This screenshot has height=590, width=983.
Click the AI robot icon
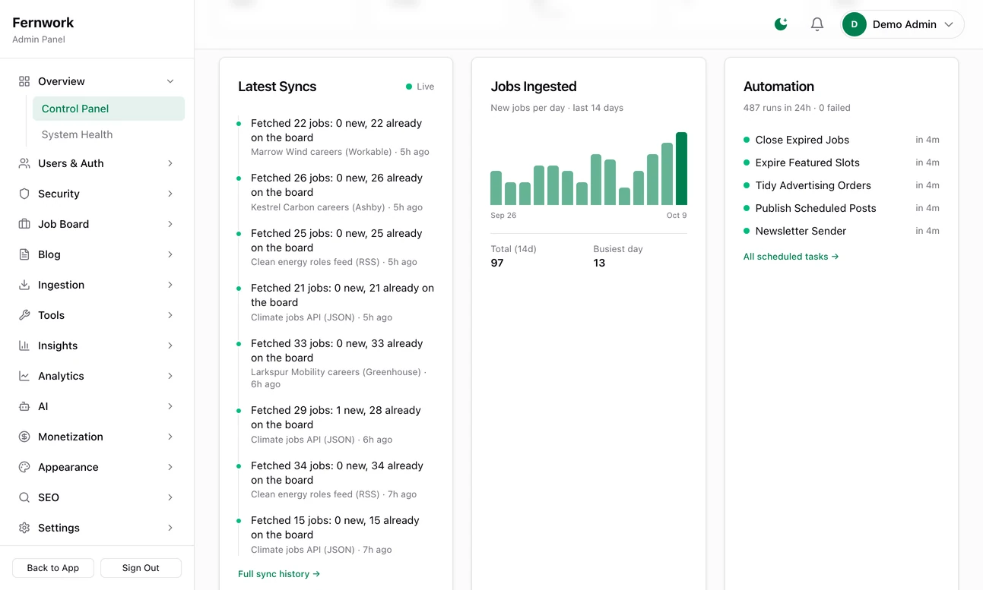24,406
